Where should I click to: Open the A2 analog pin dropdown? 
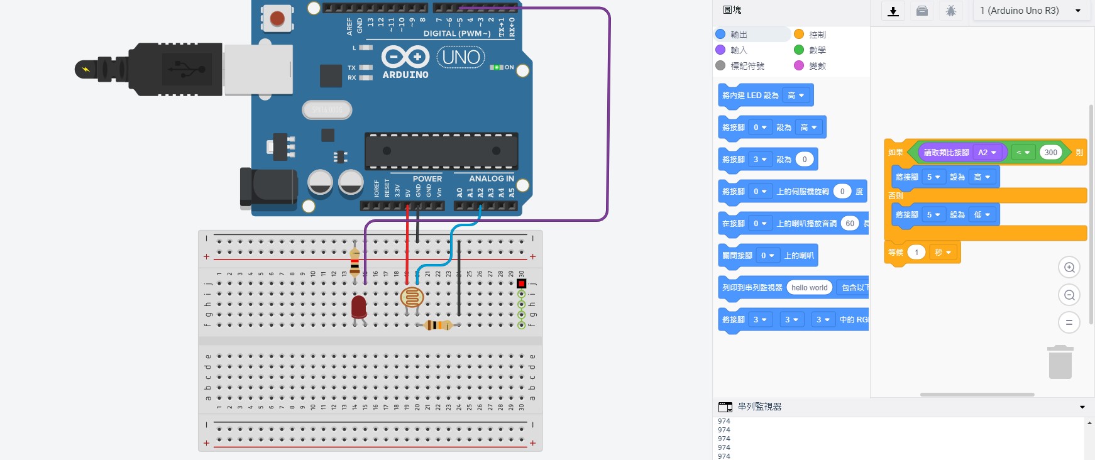pyautogui.click(x=987, y=153)
